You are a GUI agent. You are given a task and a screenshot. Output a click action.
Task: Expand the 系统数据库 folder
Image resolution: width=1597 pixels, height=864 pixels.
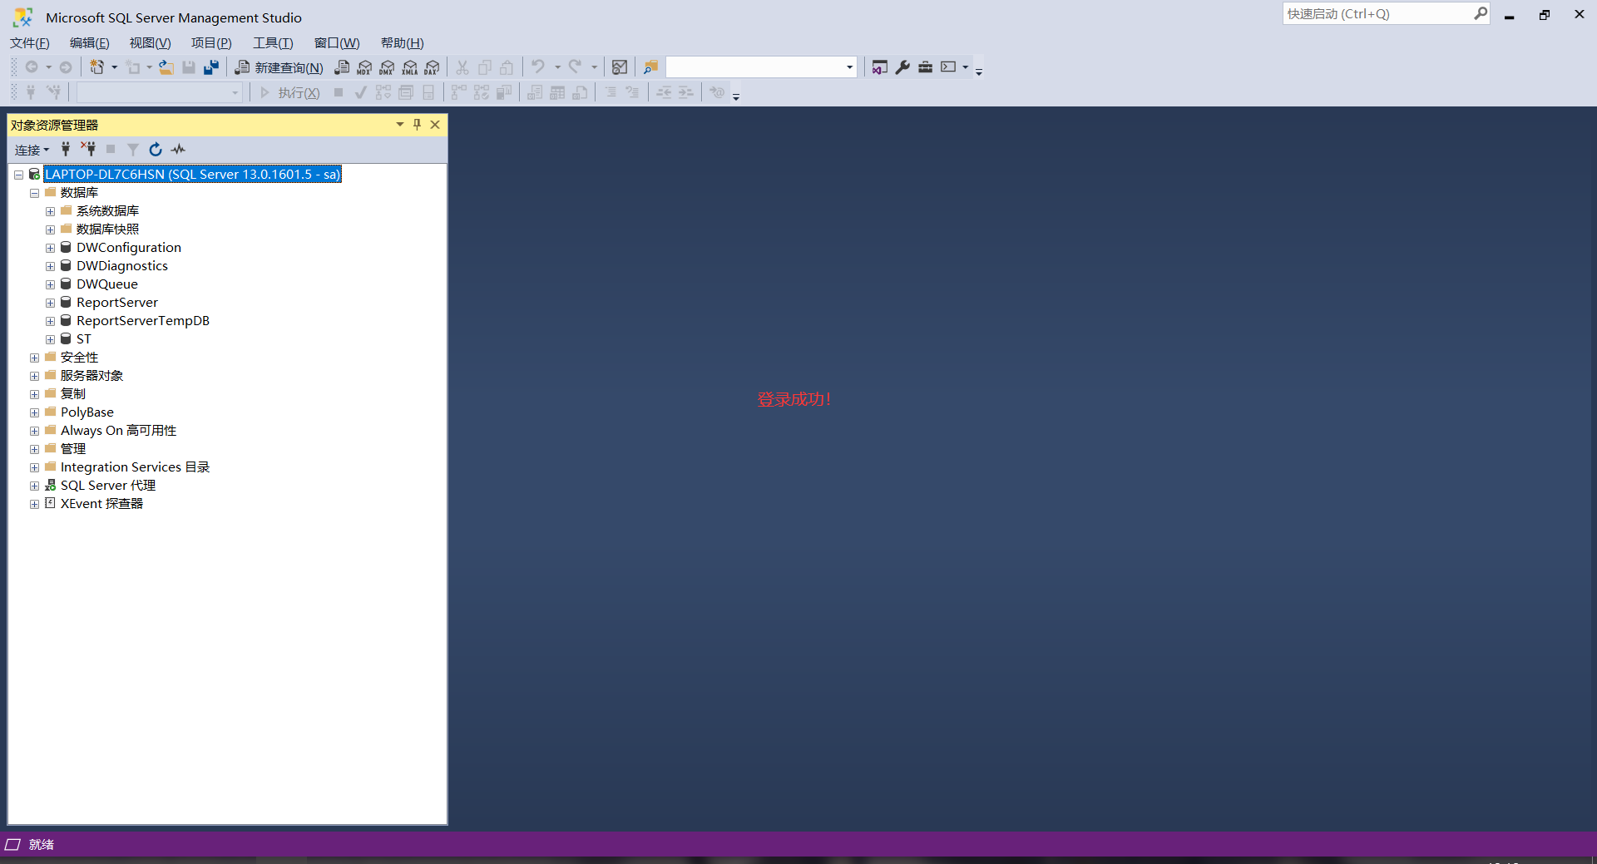[50, 211]
